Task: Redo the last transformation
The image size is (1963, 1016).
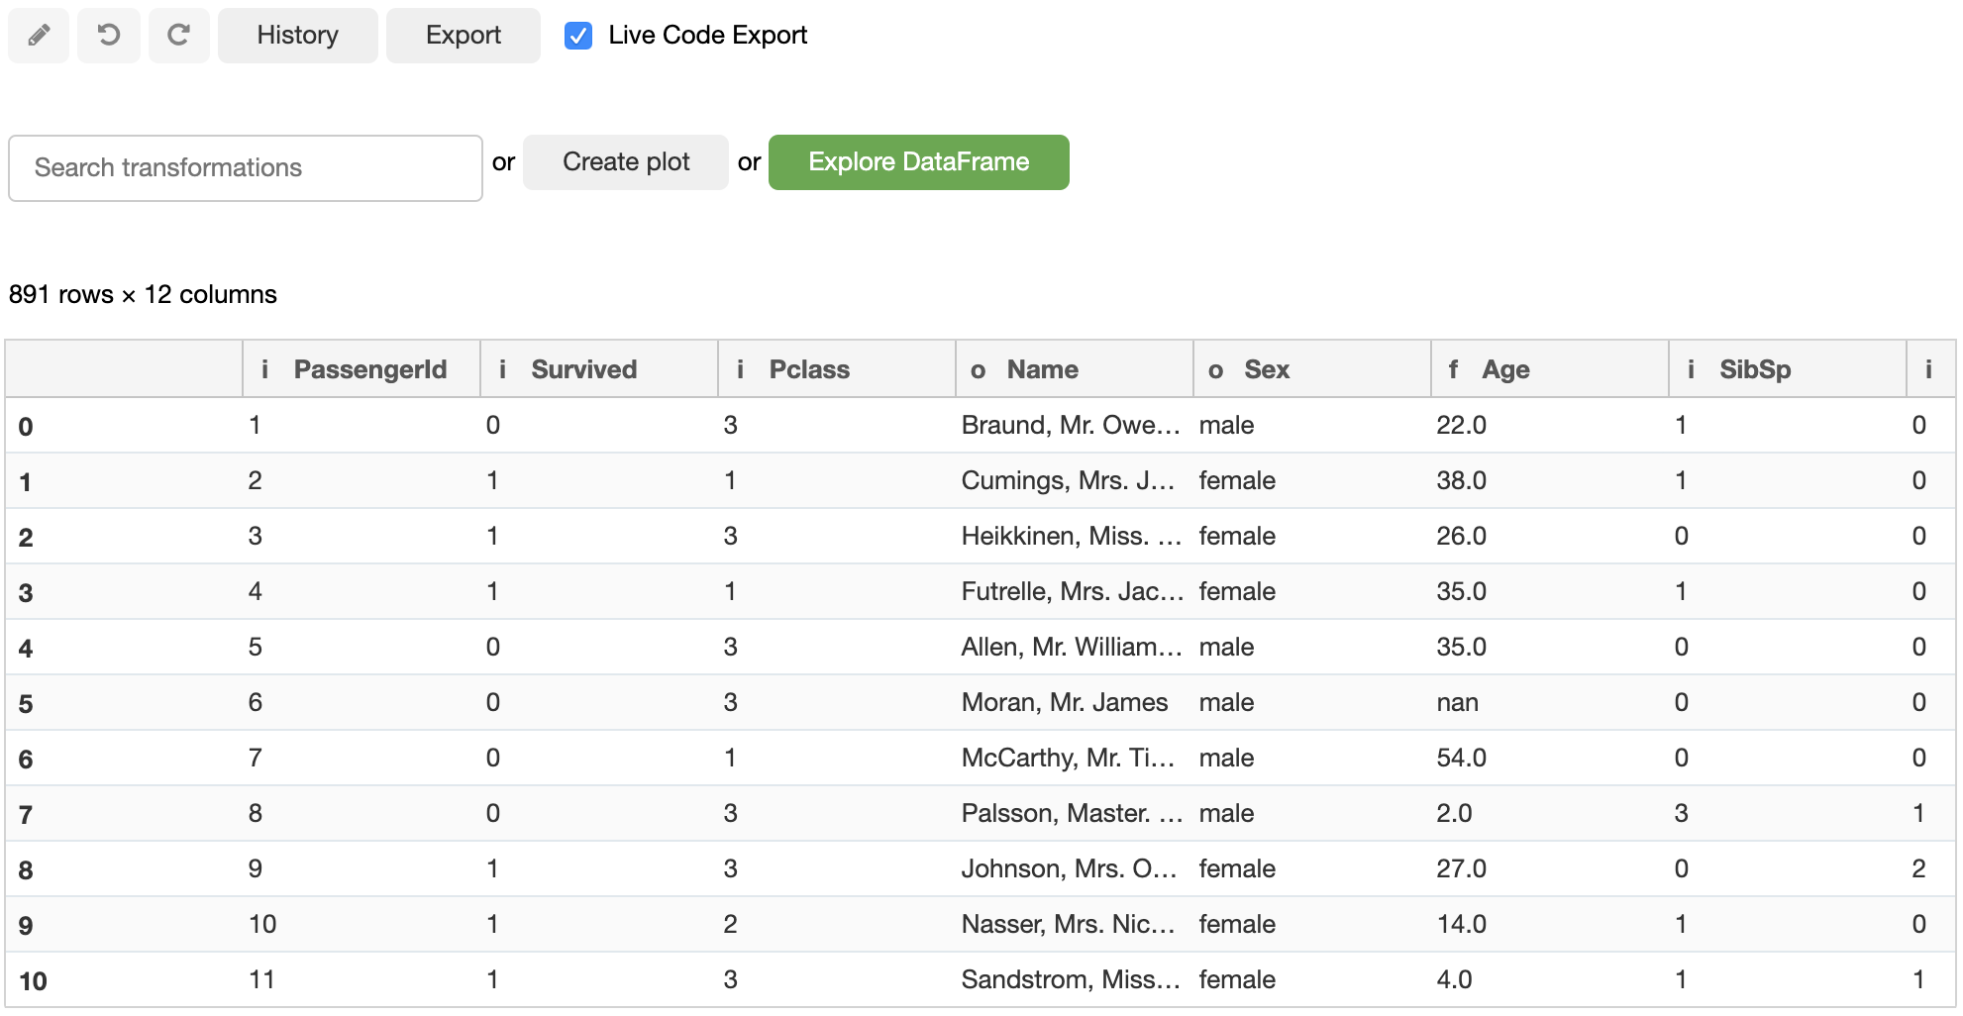Action: point(179,36)
